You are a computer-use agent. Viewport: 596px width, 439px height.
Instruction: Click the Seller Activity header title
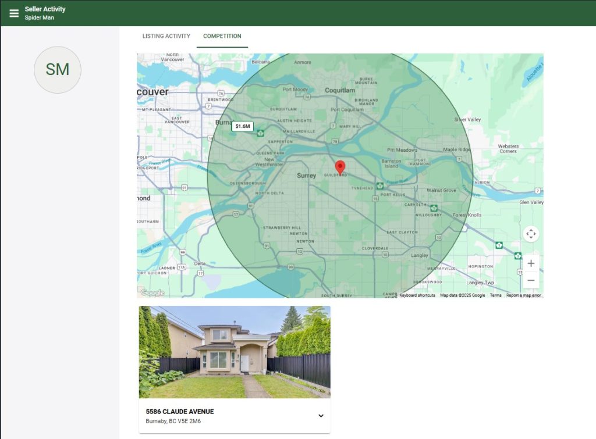click(45, 9)
